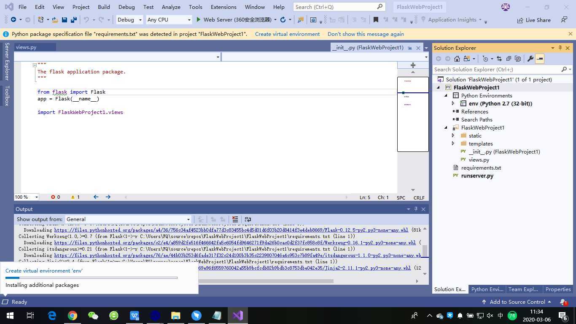
Task: Open Properties wrench icon in Solution Explorer
Action: click(x=530, y=59)
